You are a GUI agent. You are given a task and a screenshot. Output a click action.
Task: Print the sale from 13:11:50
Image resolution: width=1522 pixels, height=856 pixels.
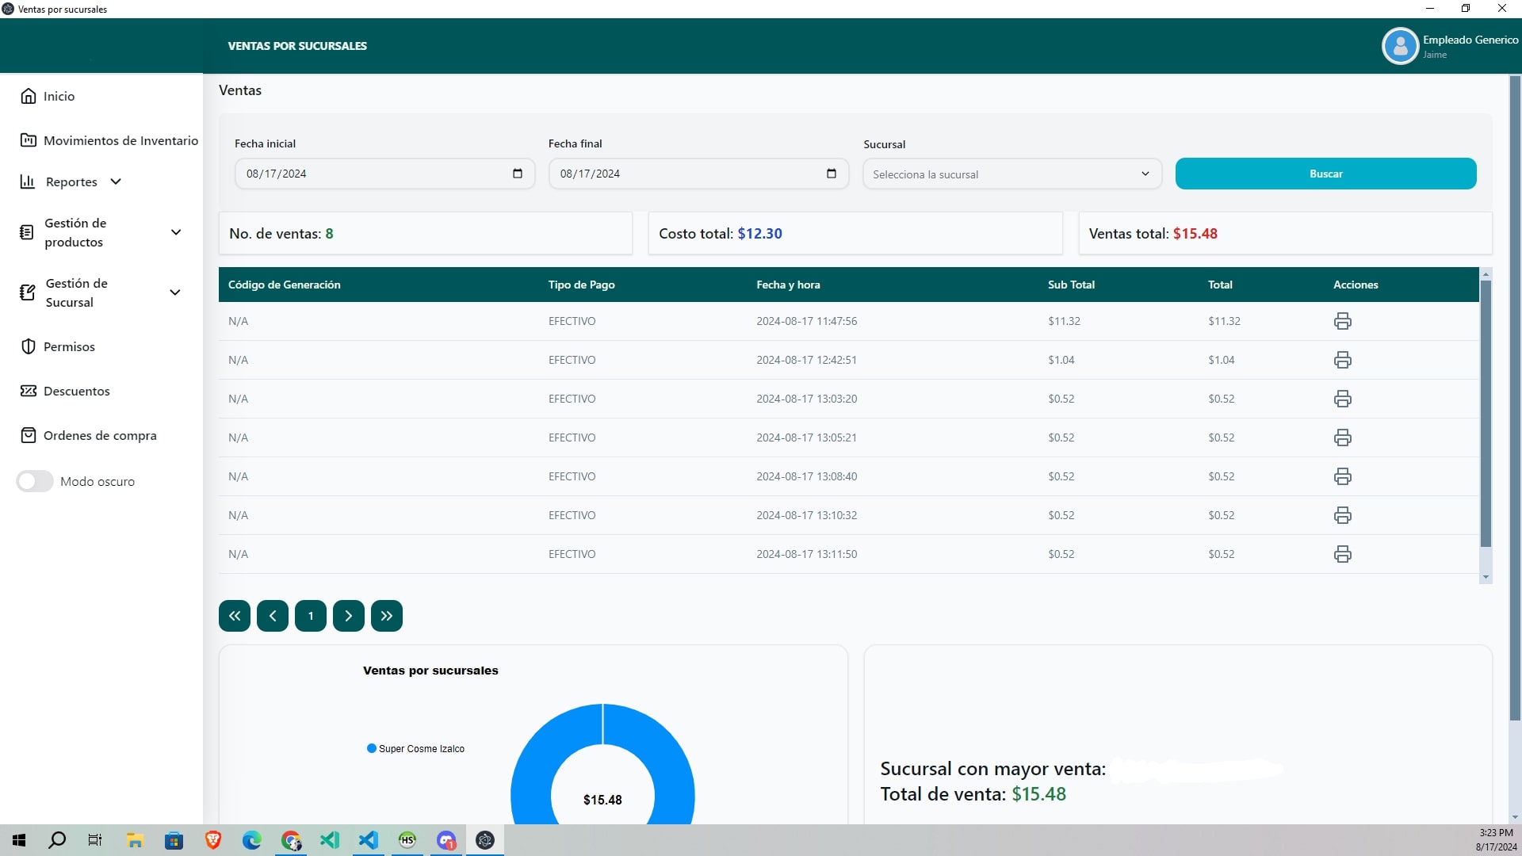(1342, 554)
